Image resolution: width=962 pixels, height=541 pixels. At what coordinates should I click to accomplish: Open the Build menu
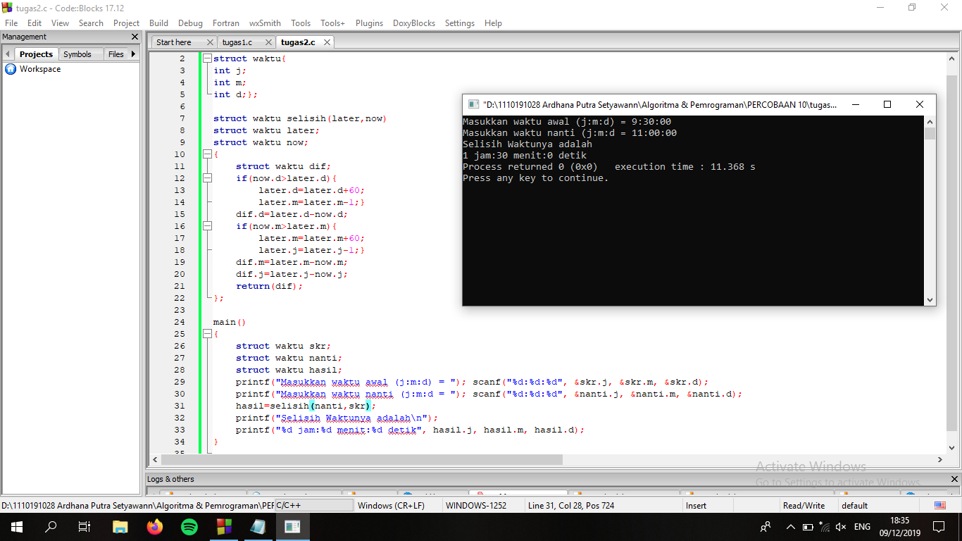tap(158, 23)
